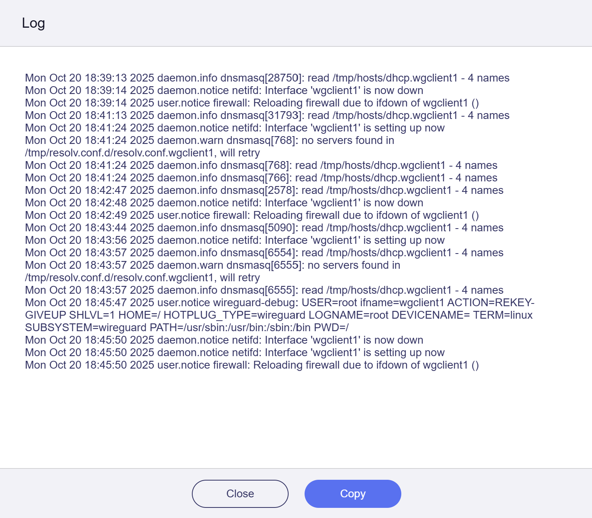Screen dimensions: 592x518
Task: Select the 18:39:14 netifd interface down line
Action: 224,90
